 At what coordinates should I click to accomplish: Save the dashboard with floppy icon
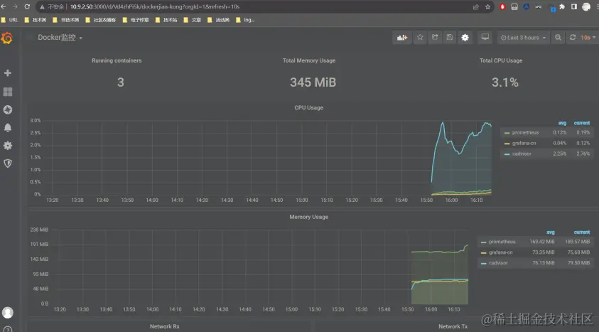click(450, 38)
